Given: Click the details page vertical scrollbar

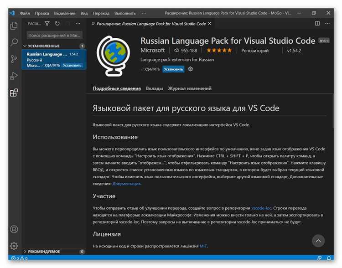Looking at the screenshot, I should pyautogui.click(x=332, y=111).
